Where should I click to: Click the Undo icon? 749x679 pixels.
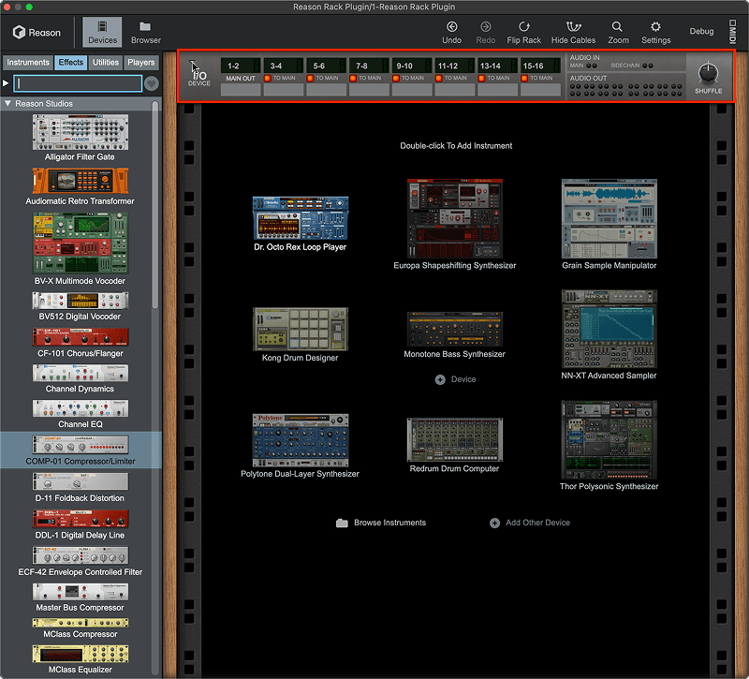click(x=451, y=27)
